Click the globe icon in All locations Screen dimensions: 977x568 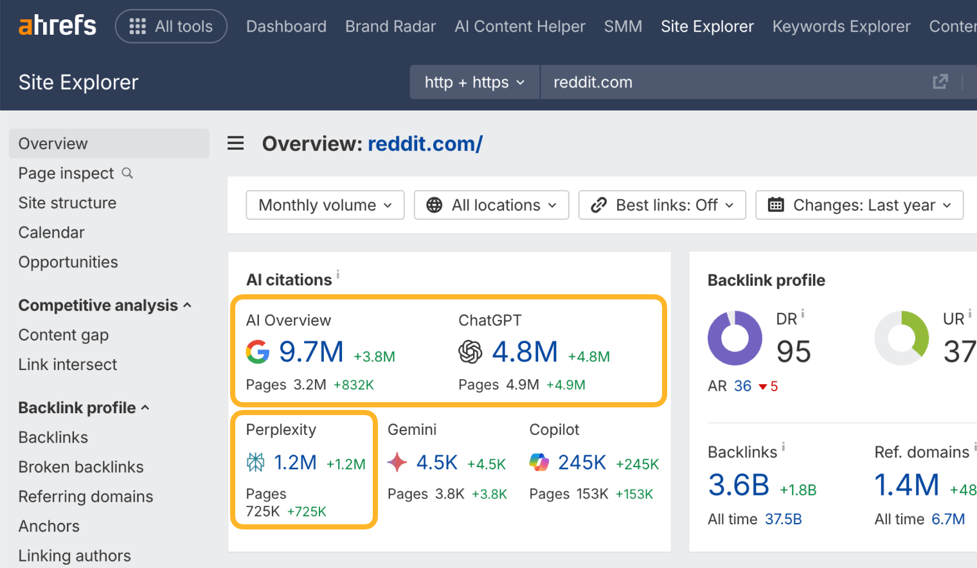click(x=435, y=205)
